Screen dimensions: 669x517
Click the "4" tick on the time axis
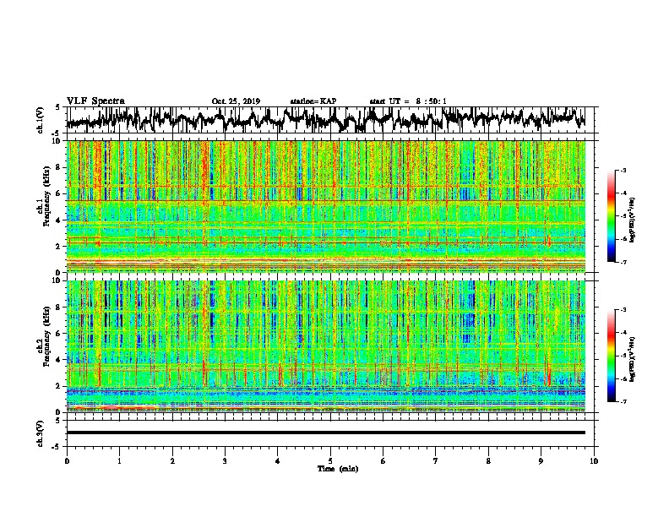point(278,461)
